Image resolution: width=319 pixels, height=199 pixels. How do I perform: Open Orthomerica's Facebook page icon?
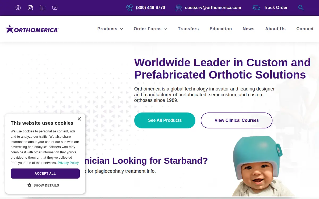pos(18,8)
